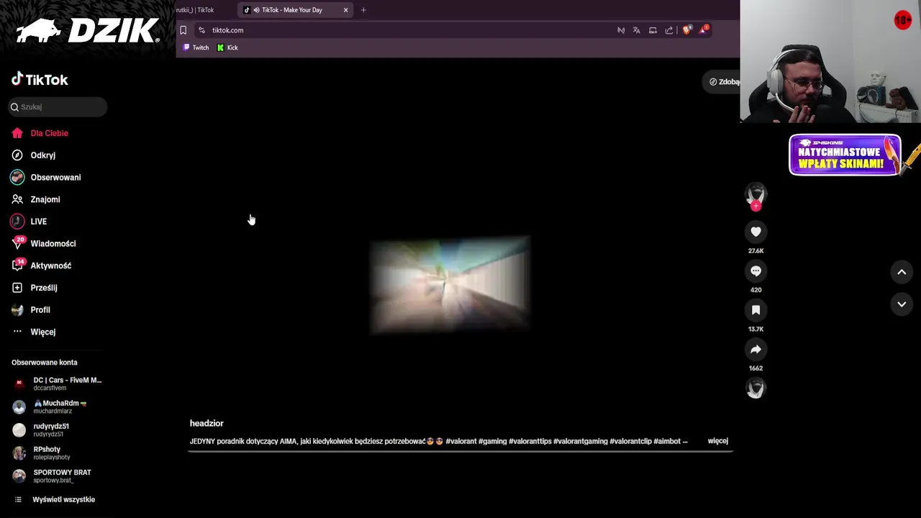Open Dla Ciebie feed in sidebar
This screenshot has width=921, height=518.
point(40,133)
